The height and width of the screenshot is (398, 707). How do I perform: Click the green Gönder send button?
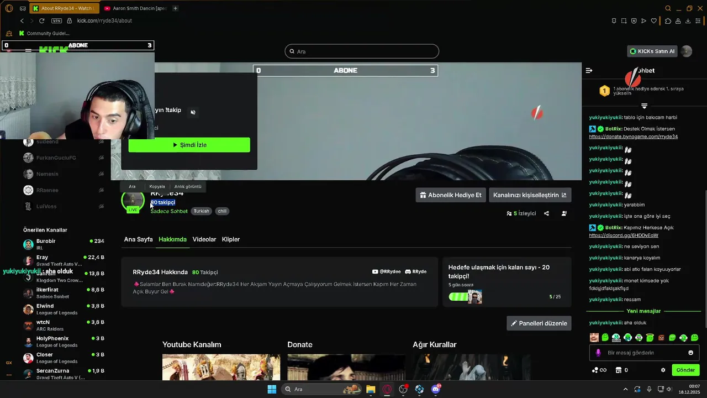(x=685, y=370)
